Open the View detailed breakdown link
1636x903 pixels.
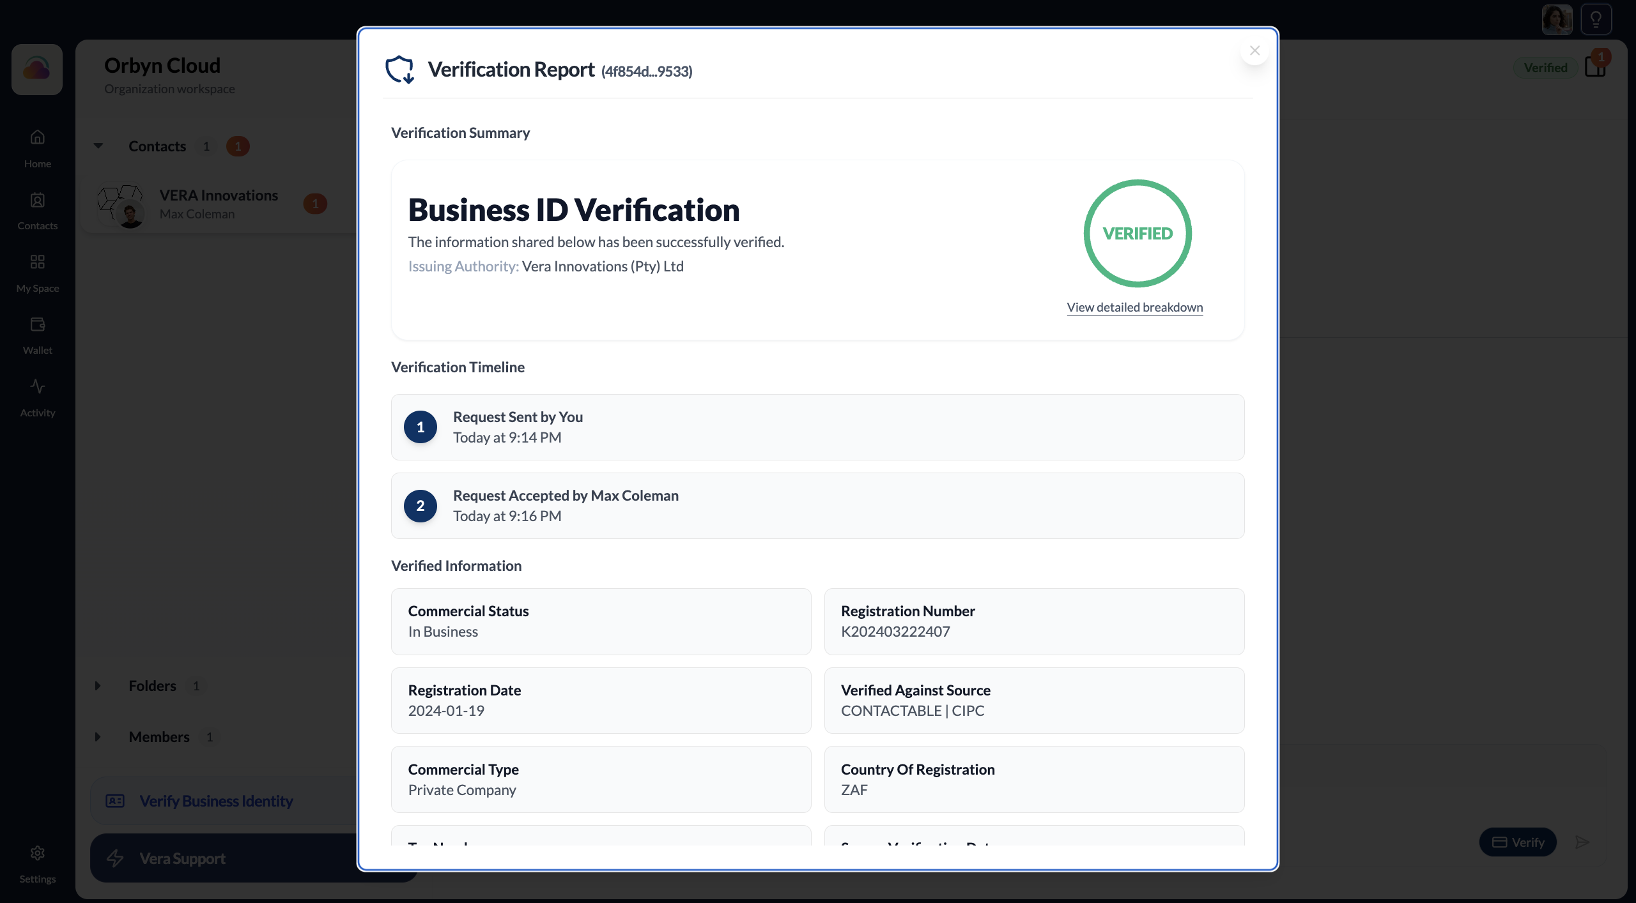pyautogui.click(x=1135, y=307)
